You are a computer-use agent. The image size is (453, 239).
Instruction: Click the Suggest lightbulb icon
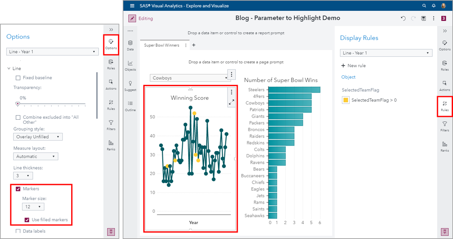tap(130, 86)
